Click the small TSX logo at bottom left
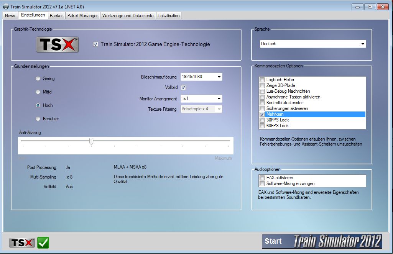Screen dimensions: 393x254 pyautogui.click(x=22, y=243)
